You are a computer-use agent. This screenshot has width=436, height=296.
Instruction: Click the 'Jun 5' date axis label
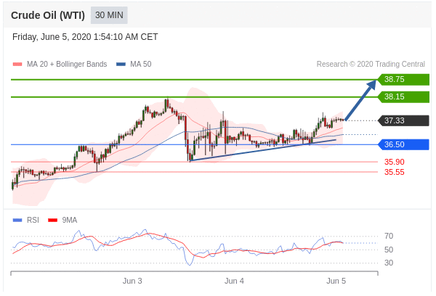click(x=336, y=281)
